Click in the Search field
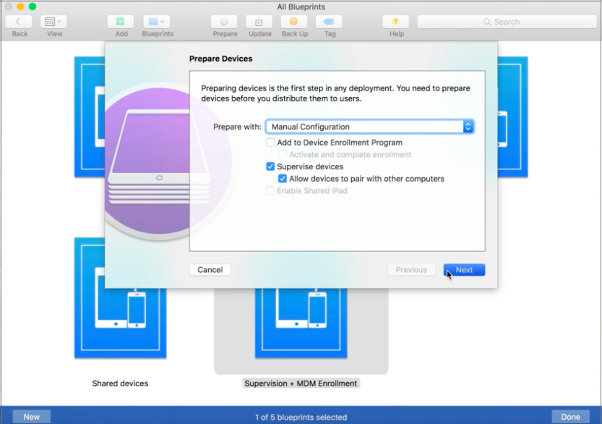The height and width of the screenshot is (424, 602). [506, 22]
